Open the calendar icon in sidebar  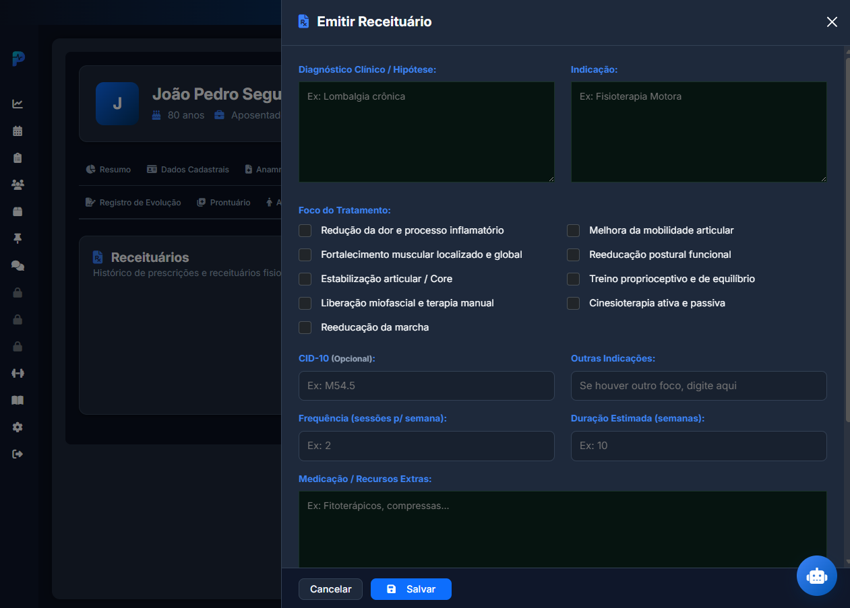pos(18,131)
